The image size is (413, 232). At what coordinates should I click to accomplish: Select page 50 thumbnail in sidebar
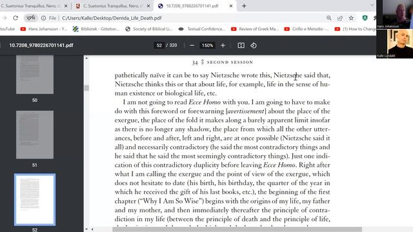point(35,75)
